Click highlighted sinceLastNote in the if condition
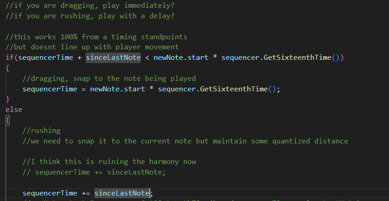Screen dimensions: 389x201 point(113,58)
